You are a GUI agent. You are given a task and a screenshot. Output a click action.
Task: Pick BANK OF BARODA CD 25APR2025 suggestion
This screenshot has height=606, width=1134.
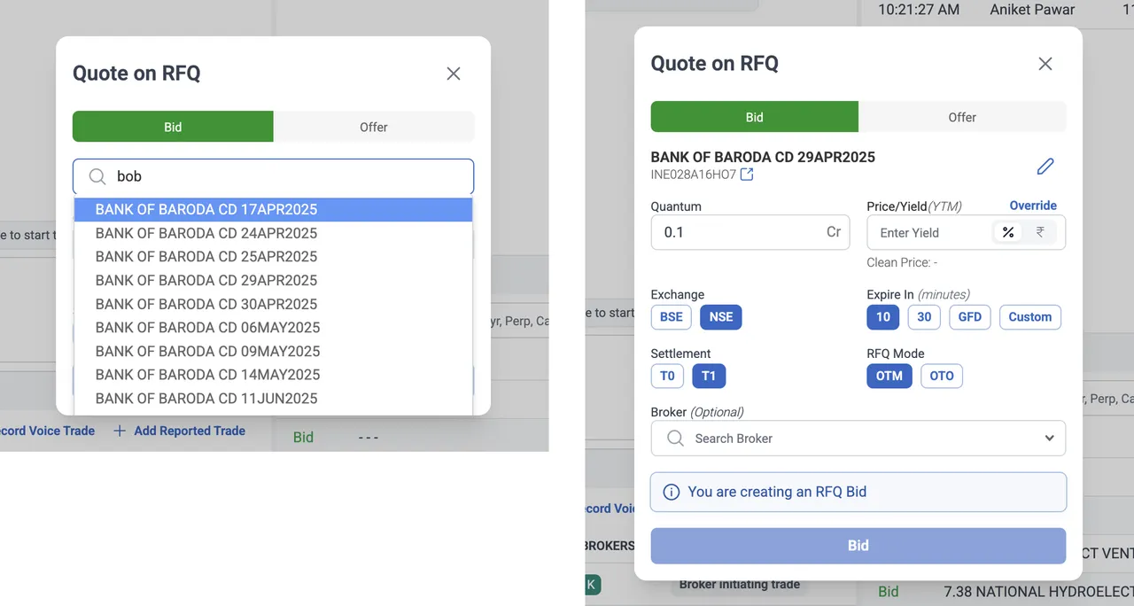click(x=273, y=257)
